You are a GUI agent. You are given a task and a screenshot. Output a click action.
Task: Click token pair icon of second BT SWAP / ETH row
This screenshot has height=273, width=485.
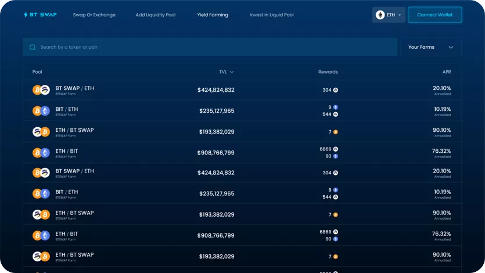point(41,173)
